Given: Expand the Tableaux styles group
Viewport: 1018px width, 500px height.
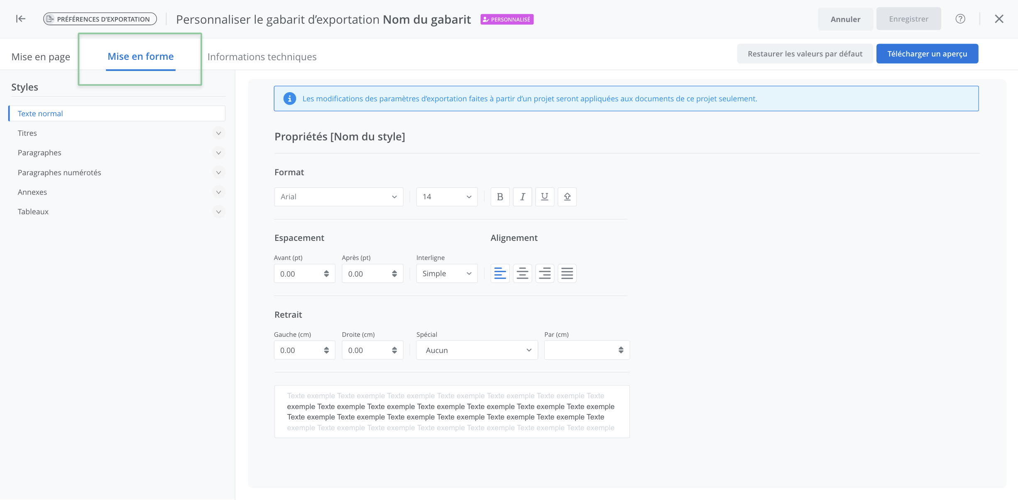Looking at the screenshot, I should pyautogui.click(x=218, y=212).
